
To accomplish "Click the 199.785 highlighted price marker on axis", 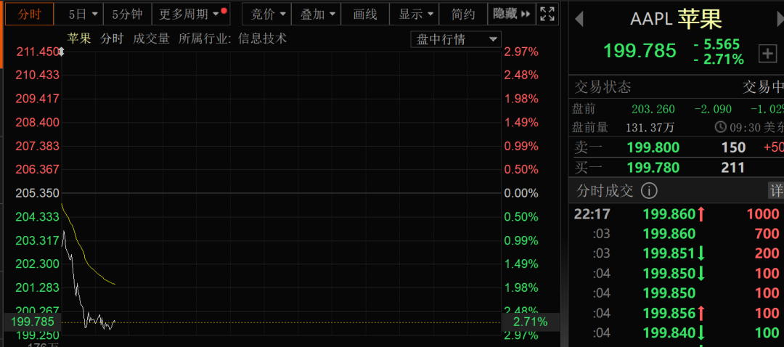I will (32, 322).
